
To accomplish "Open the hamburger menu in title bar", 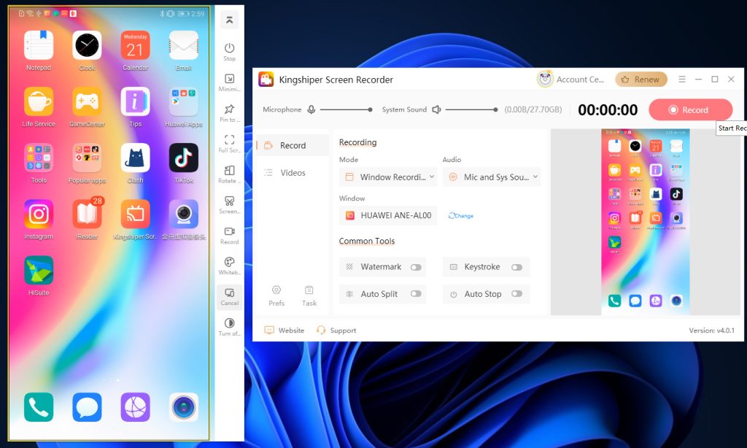I will [x=682, y=80].
